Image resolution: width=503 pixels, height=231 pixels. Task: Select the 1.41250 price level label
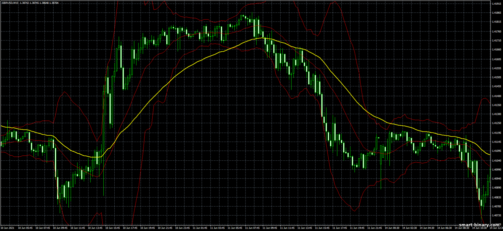coord(497,123)
